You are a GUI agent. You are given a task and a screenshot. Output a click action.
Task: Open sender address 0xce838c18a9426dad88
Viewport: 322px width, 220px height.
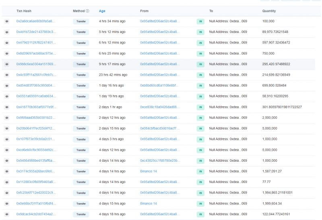[160, 107]
